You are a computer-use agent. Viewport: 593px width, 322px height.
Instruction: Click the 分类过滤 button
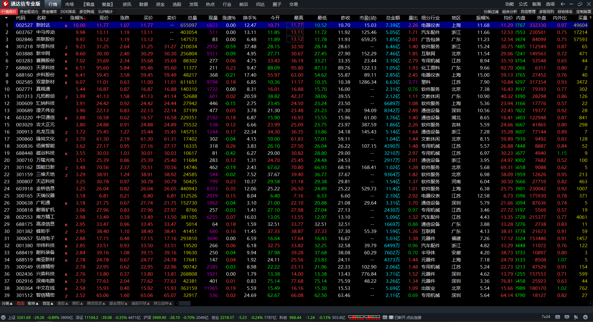coord(491,12)
